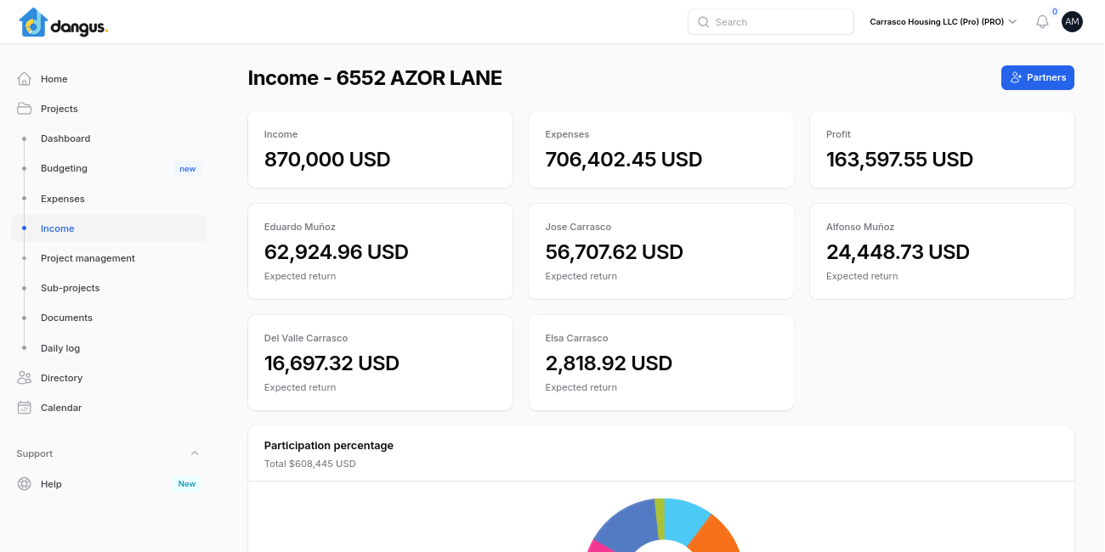The height and width of the screenshot is (552, 1105).
Task: Click the dangus logo
Action: click(x=64, y=22)
